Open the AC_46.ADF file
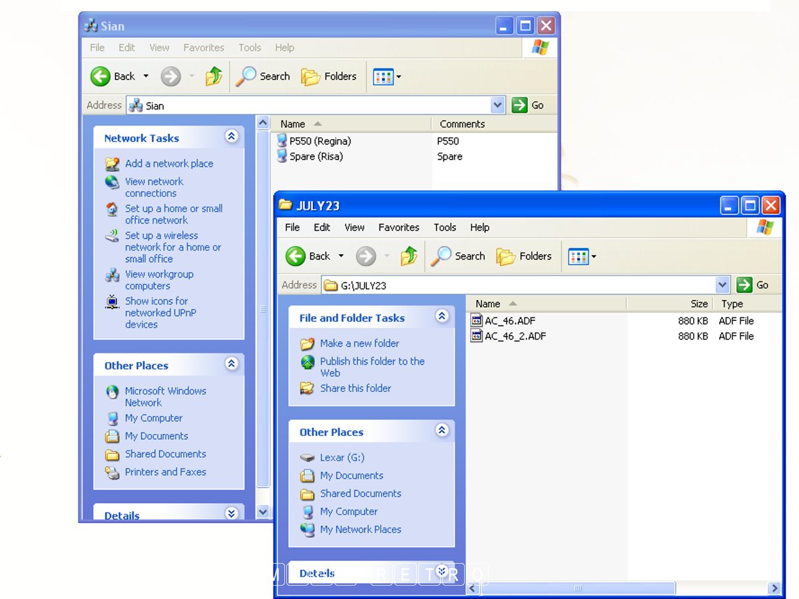 click(x=509, y=321)
